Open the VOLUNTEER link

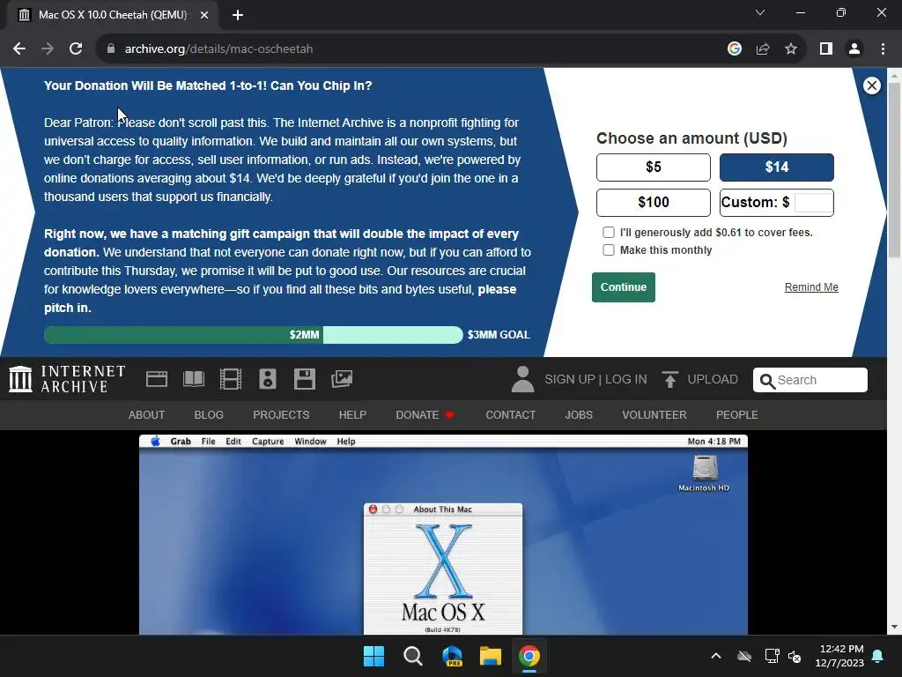(x=654, y=415)
